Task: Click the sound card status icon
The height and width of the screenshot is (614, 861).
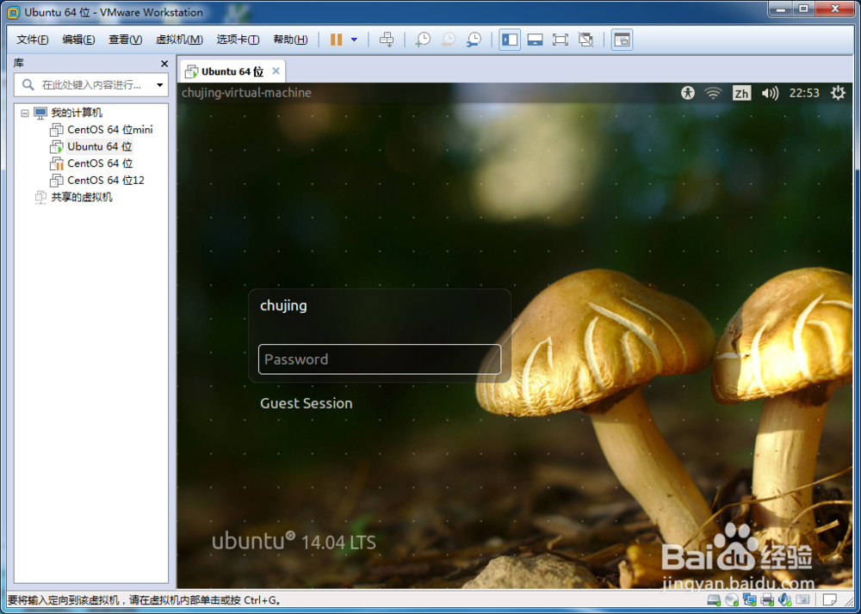Action: 784,599
